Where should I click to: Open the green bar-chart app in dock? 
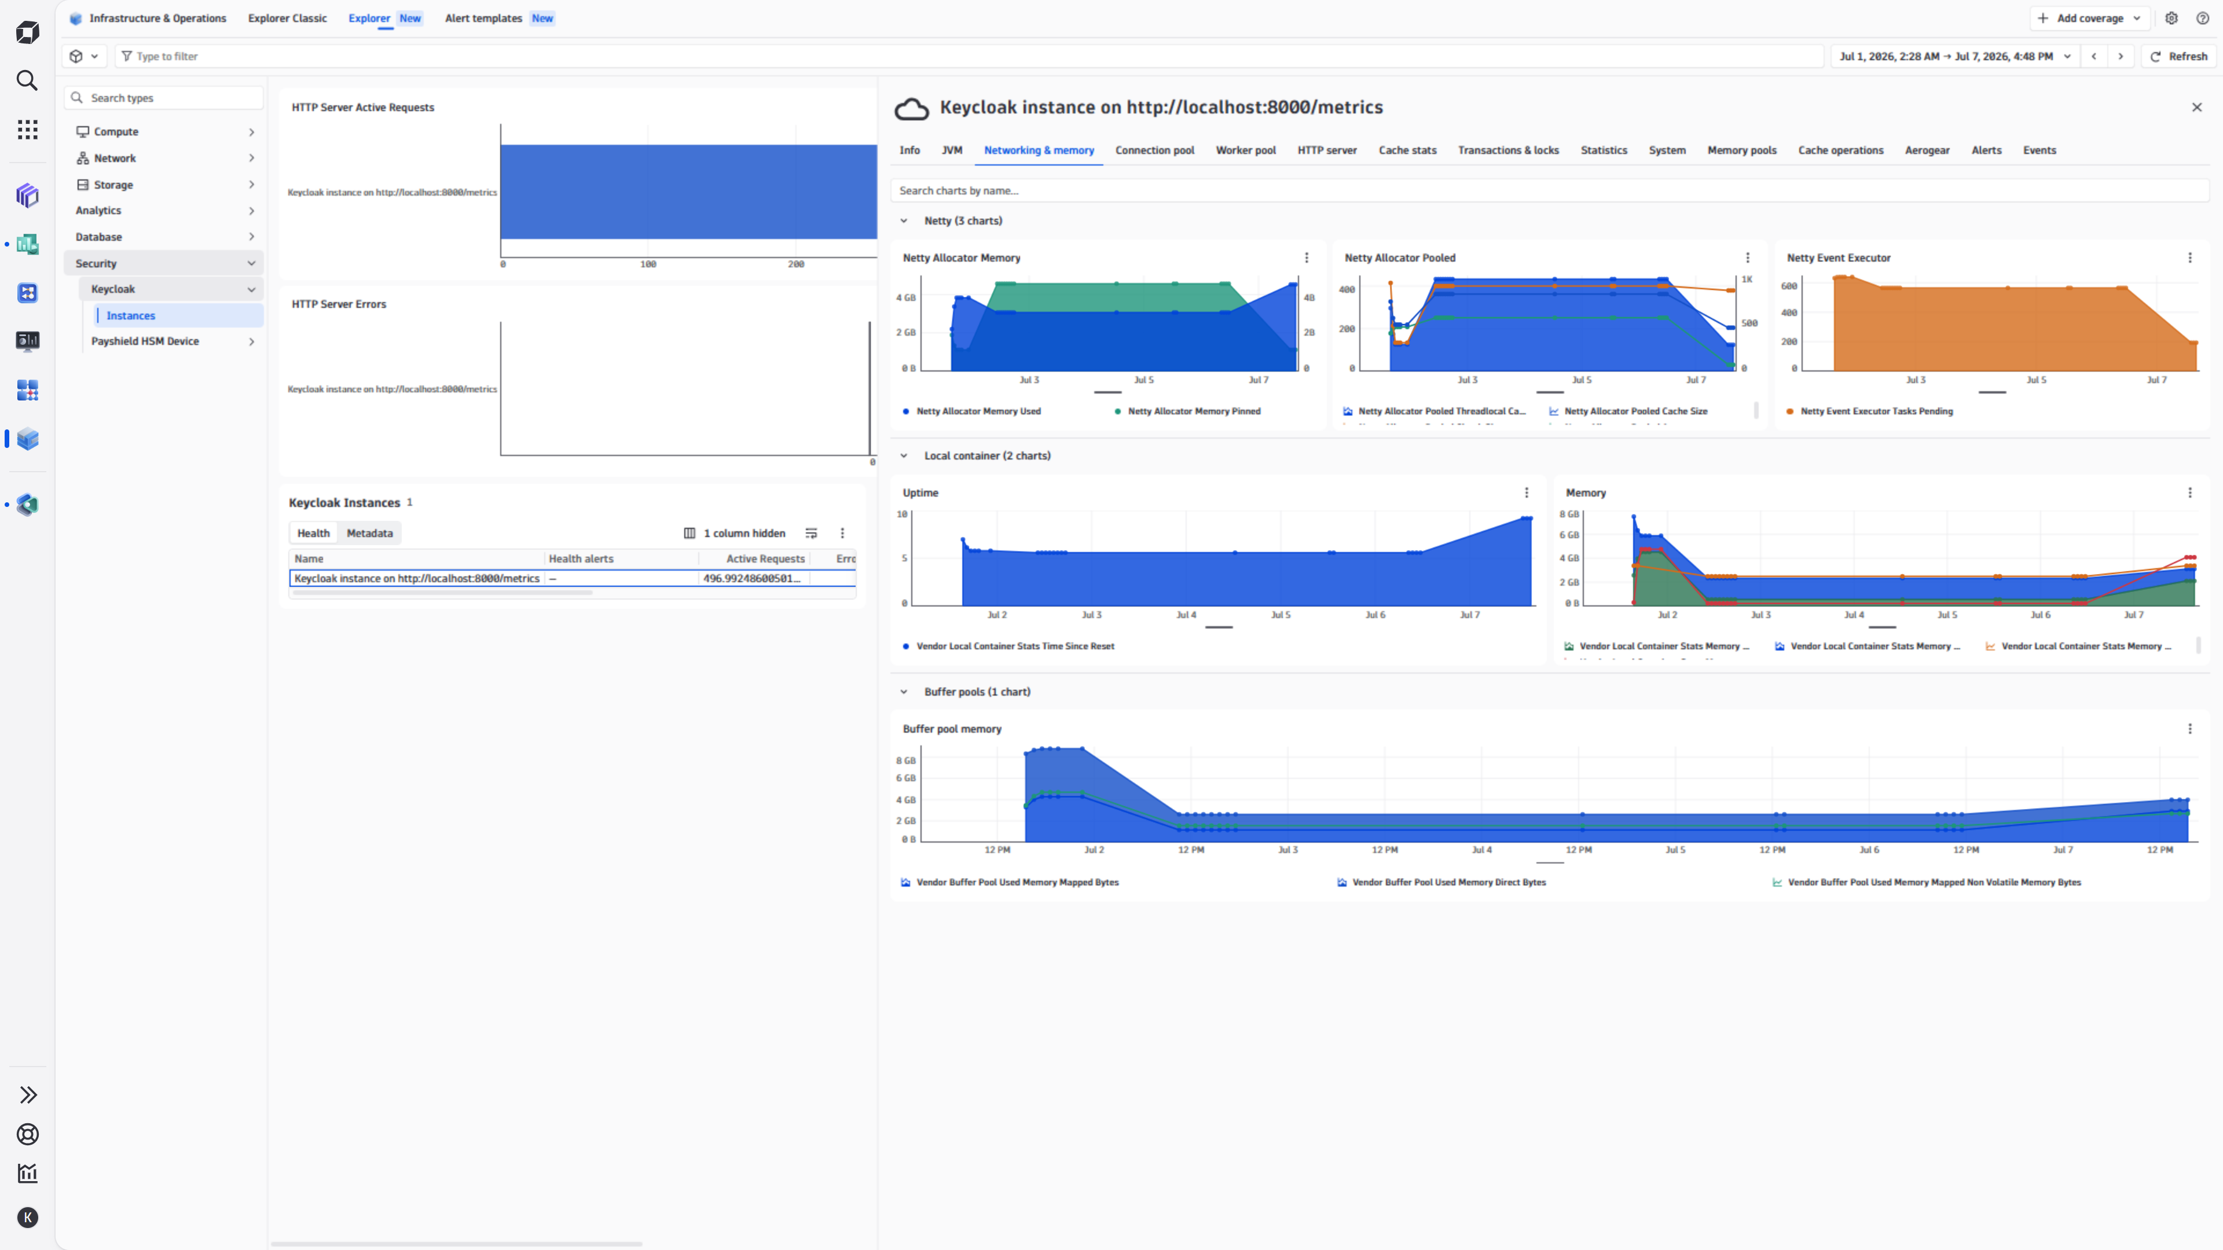(x=28, y=244)
